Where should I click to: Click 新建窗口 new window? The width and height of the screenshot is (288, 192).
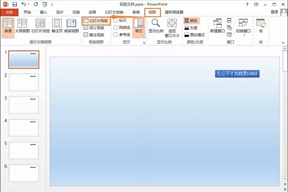pos(218,26)
